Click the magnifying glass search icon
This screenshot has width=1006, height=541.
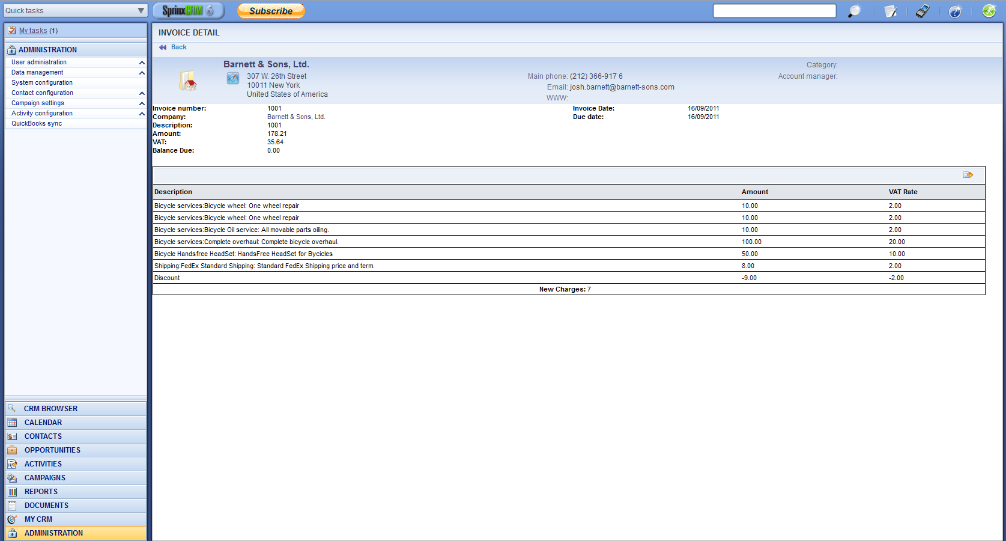coord(854,11)
